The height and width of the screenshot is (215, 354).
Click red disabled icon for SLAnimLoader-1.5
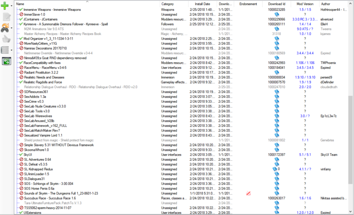tap(21, 174)
